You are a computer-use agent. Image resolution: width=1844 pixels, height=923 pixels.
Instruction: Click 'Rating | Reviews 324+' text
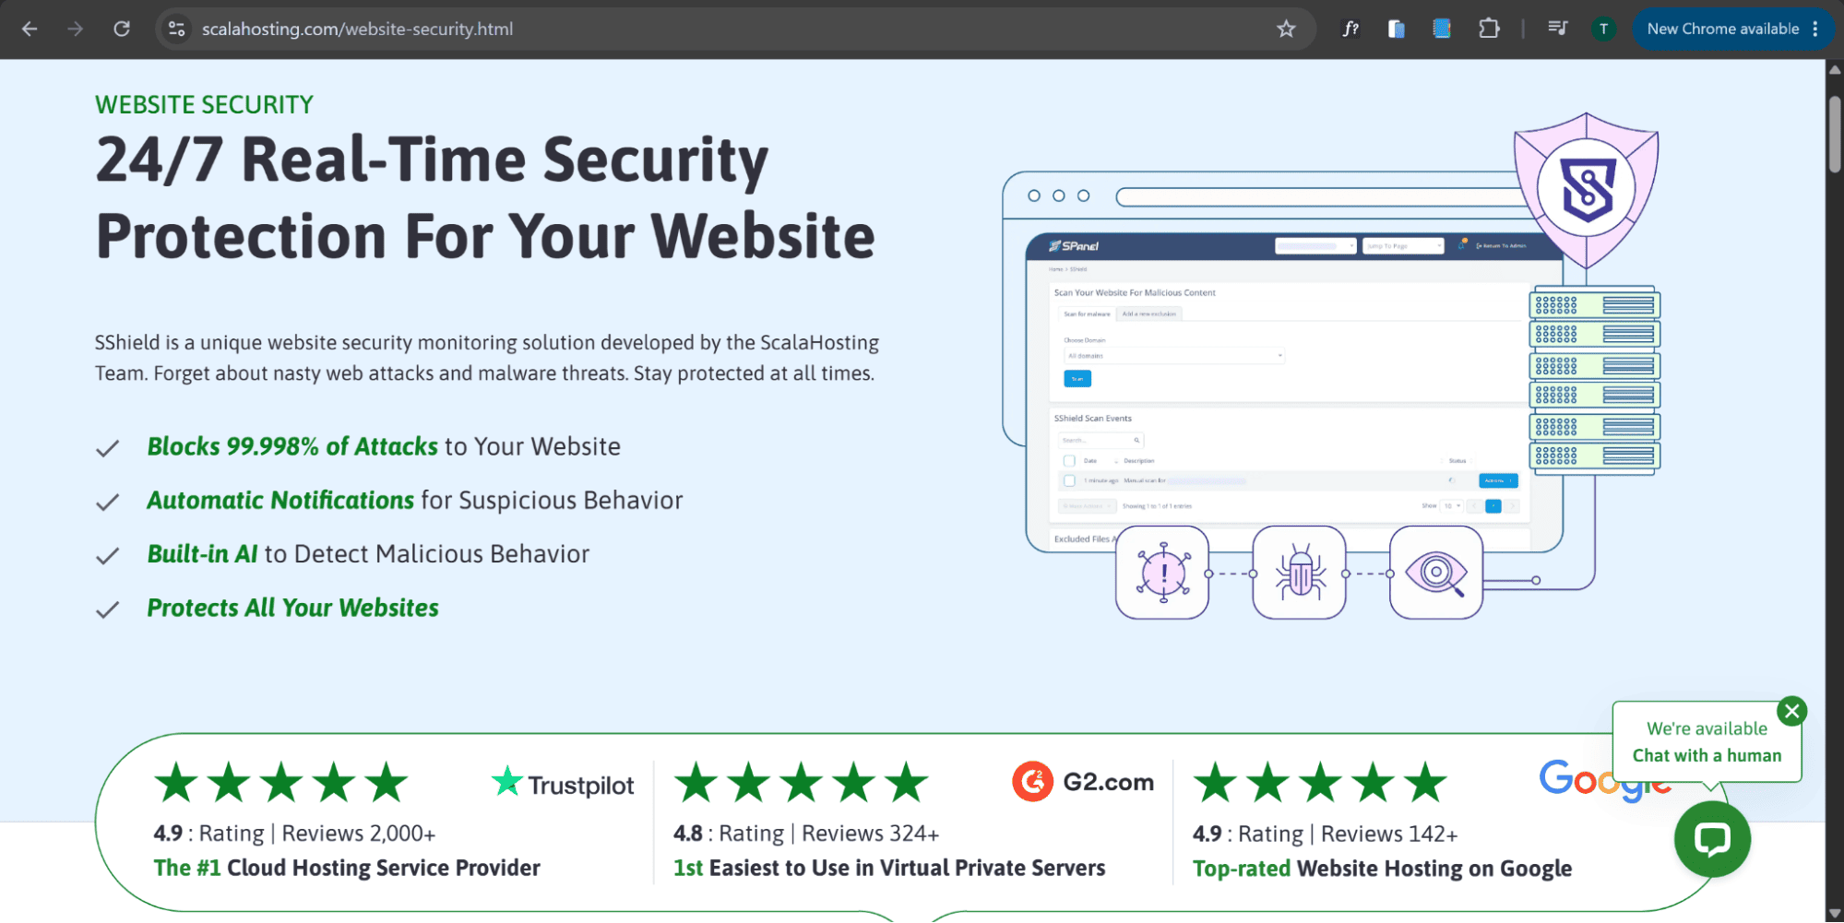(x=829, y=834)
